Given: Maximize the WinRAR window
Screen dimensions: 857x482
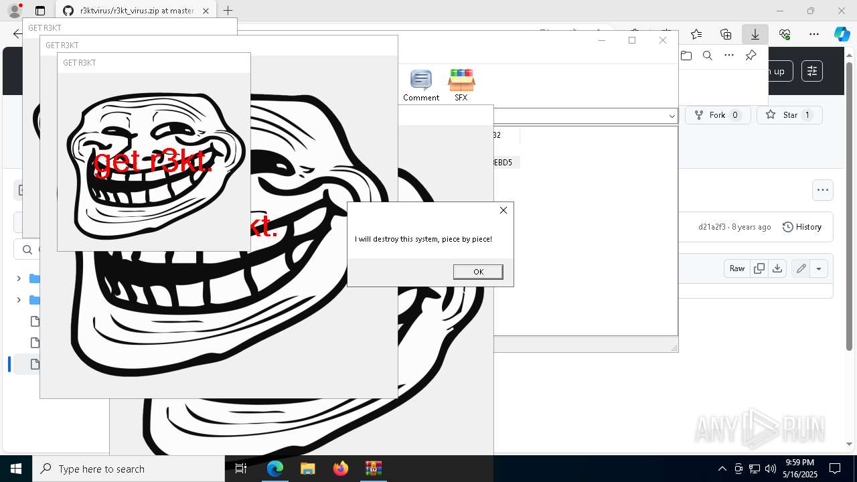Looking at the screenshot, I should (x=631, y=40).
